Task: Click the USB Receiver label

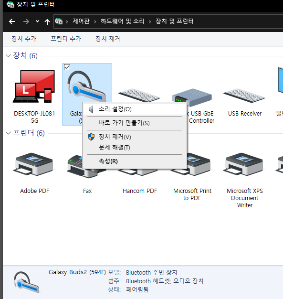Action: tap(245, 114)
